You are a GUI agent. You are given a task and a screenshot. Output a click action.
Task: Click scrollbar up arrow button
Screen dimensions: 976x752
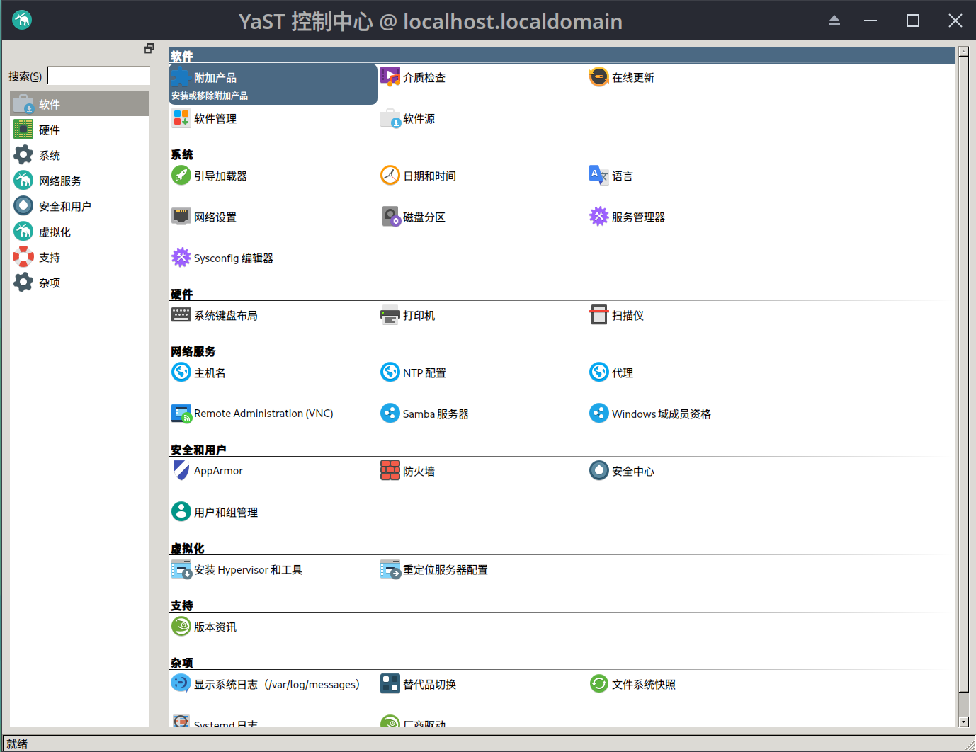[963, 52]
